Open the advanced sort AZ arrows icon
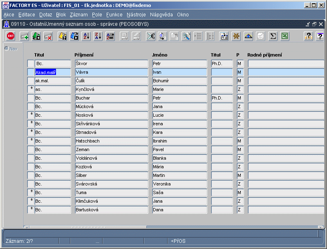The image size is (327, 249). [x=110, y=36]
